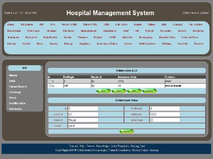Open the Diet menu item
The height and width of the screenshot is (159, 213).
point(164,25)
